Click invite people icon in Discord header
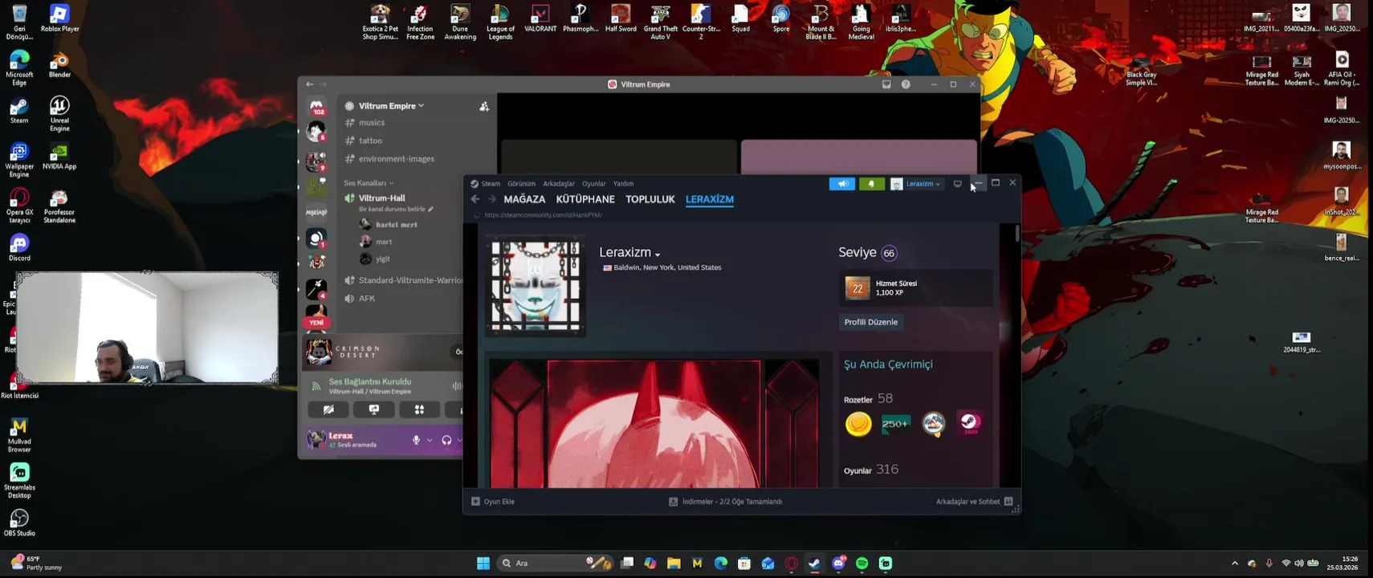 [484, 106]
